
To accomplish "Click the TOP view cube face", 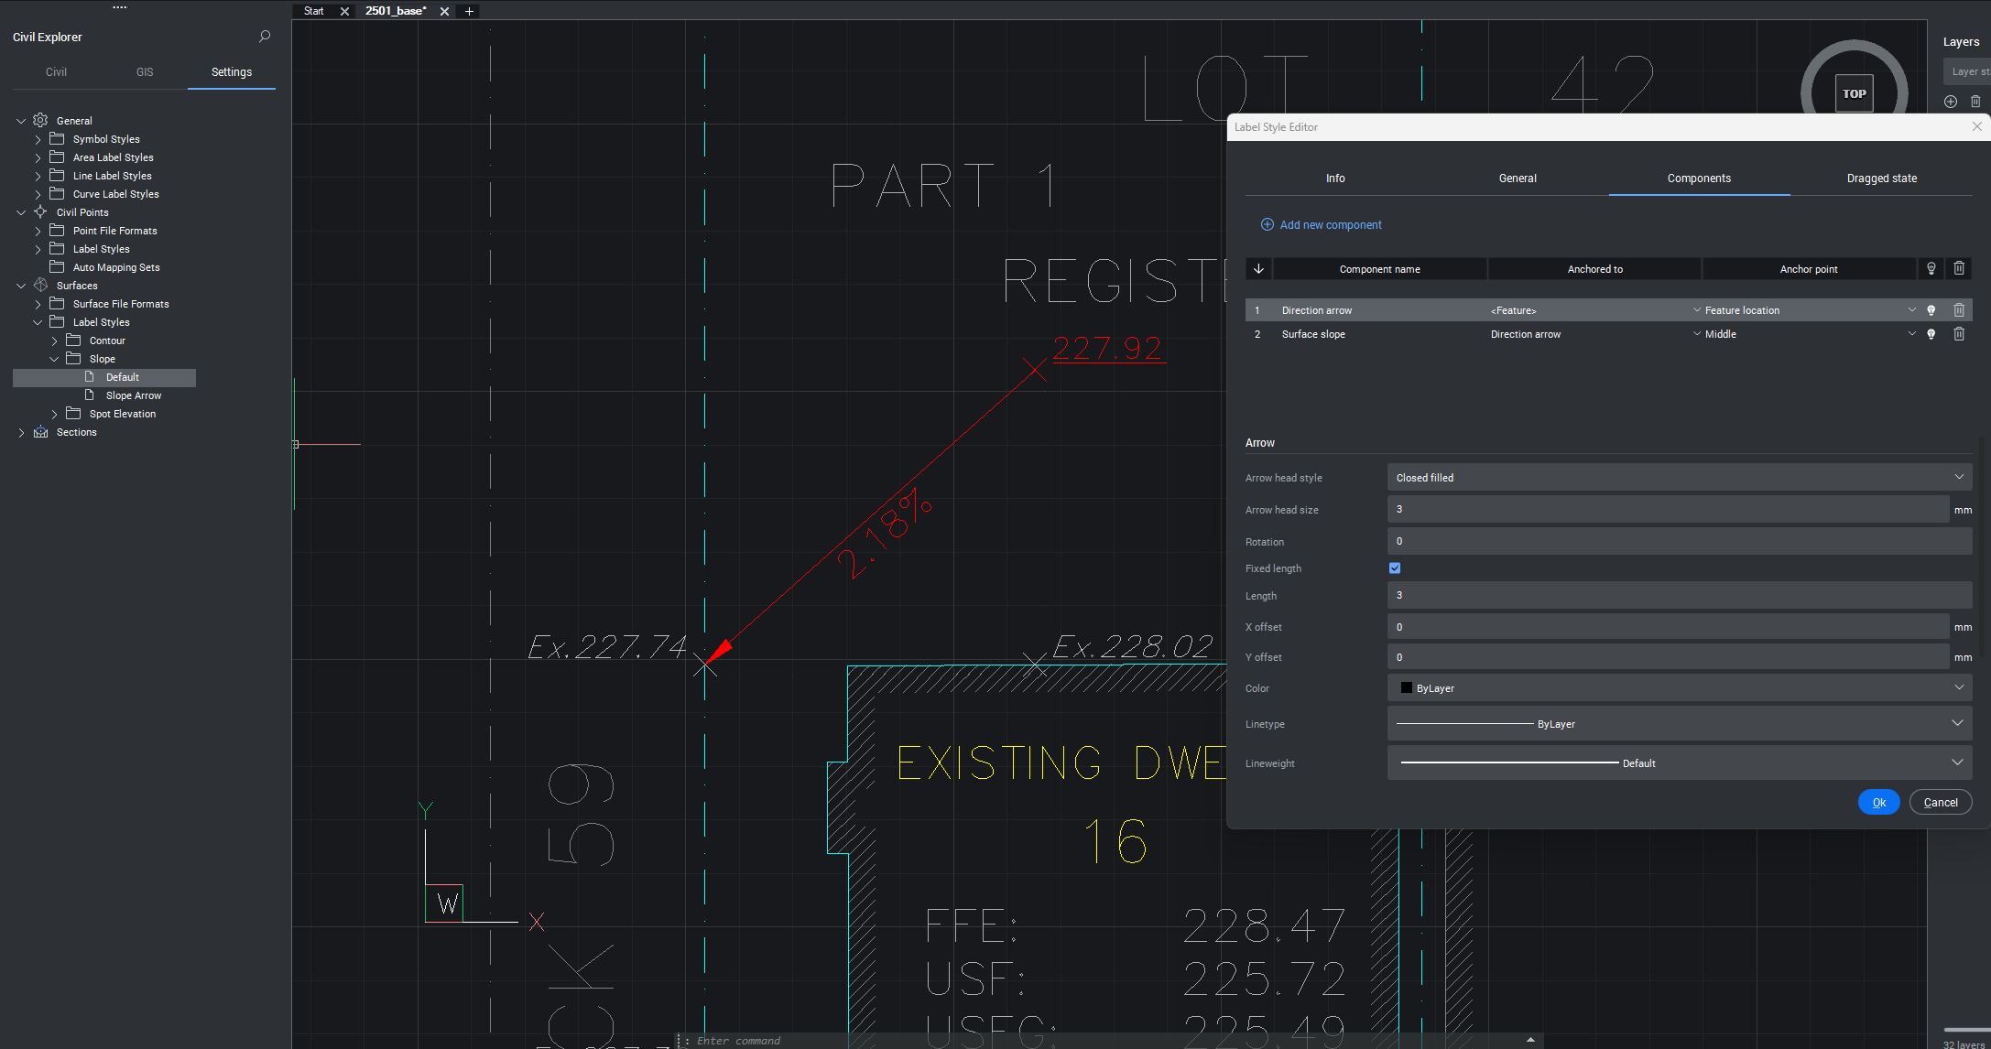I will tap(1854, 93).
